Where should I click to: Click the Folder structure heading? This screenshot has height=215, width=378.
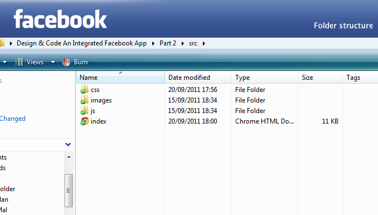click(344, 25)
